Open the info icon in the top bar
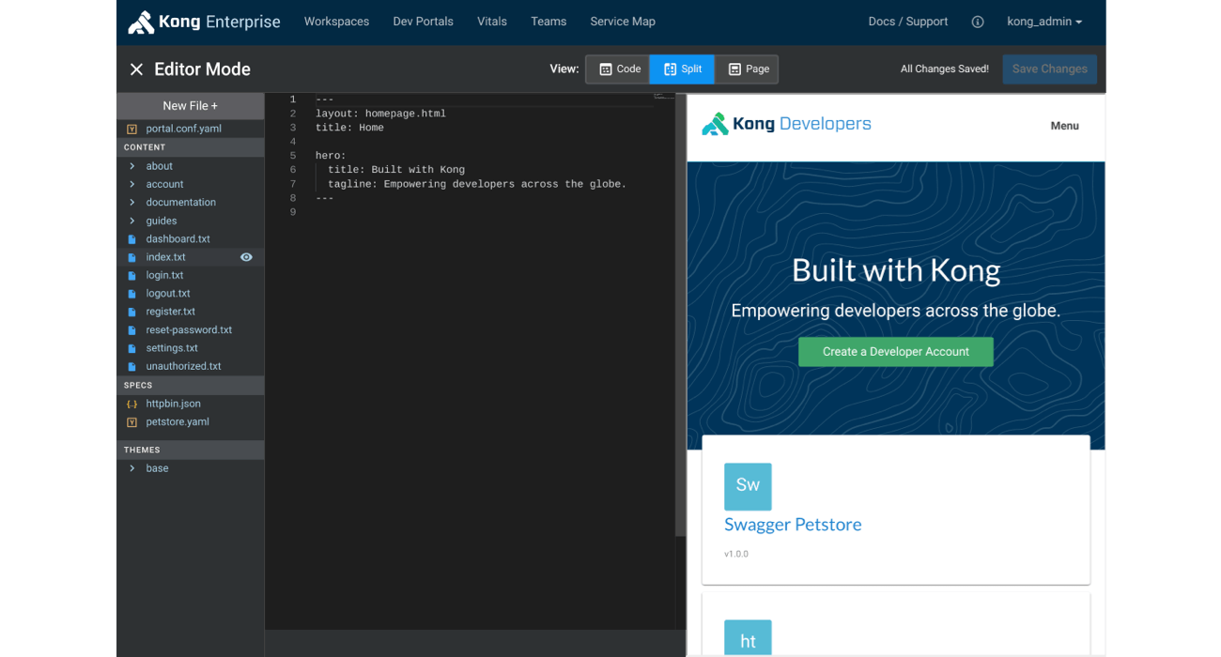The width and height of the screenshot is (1221, 657). (977, 21)
